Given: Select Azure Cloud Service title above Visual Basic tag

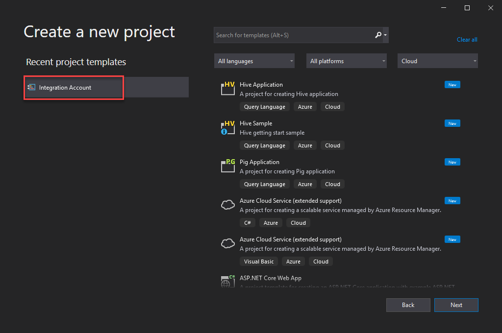Looking at the screenshot, I should tap(290, 239).
